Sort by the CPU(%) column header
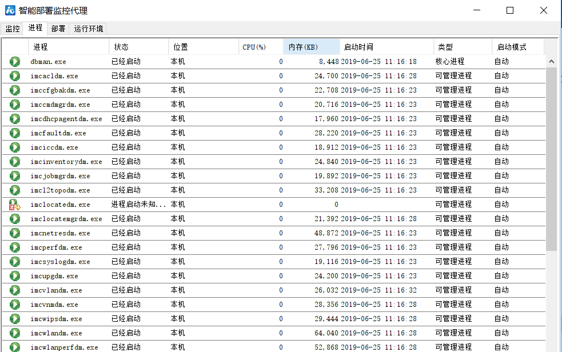 261,47
